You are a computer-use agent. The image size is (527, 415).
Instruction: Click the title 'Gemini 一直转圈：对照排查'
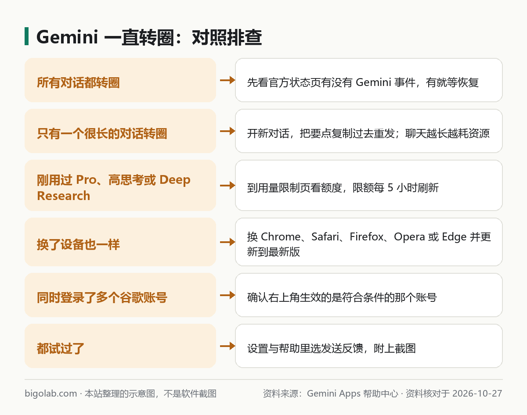tap(149, 38)
